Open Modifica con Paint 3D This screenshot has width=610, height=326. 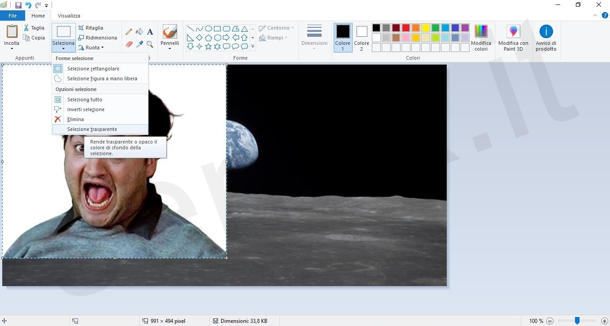pos(513,38)
